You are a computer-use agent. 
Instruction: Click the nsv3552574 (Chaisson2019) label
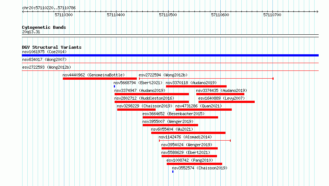pyautogui.click(x=200, y=168)
